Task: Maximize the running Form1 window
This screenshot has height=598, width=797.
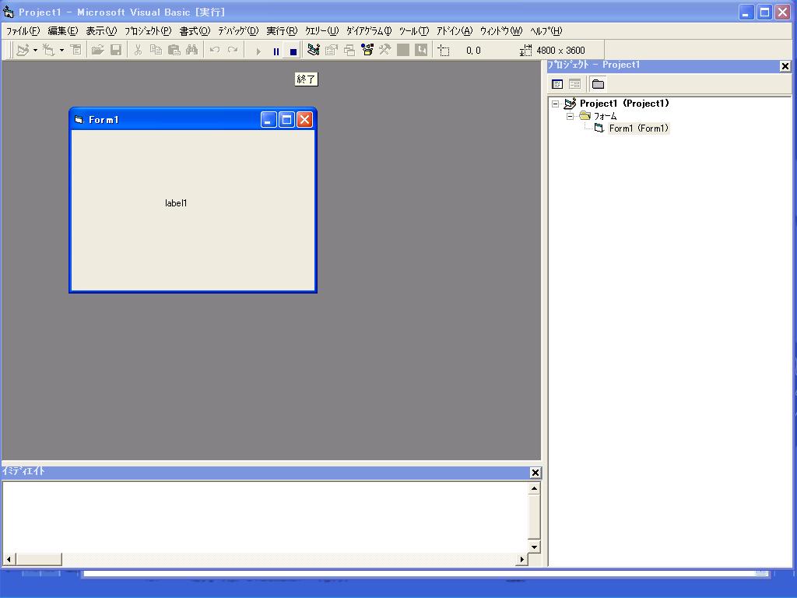Action: point(286,119)
